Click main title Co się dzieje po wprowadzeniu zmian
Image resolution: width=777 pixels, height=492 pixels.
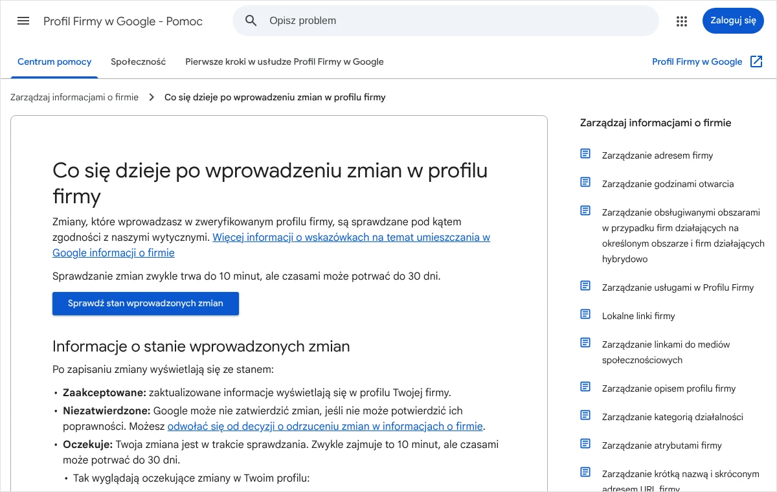270,183
